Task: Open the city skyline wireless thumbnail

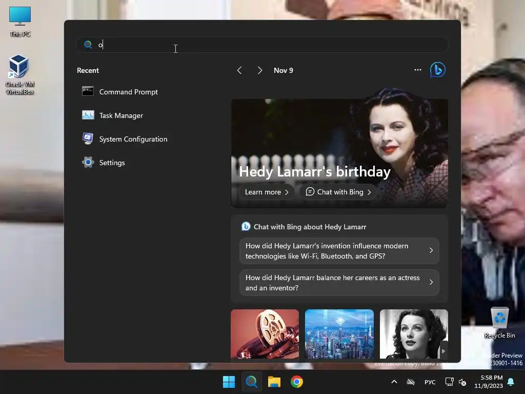Action: [339, 334]
